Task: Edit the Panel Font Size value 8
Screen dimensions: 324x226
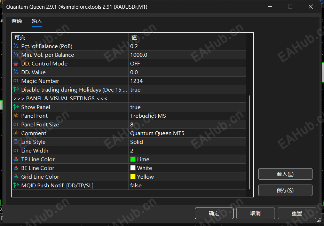Action: (187, 124)
